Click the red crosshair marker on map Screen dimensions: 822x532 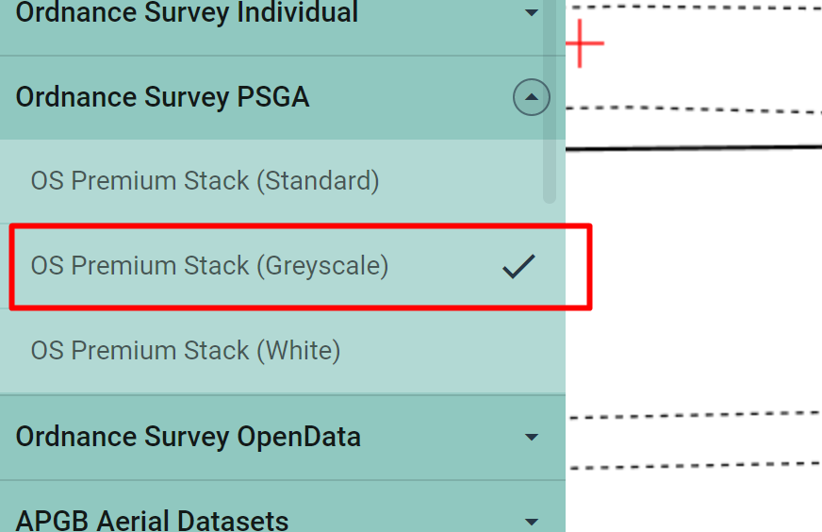(x=584, y=44)
